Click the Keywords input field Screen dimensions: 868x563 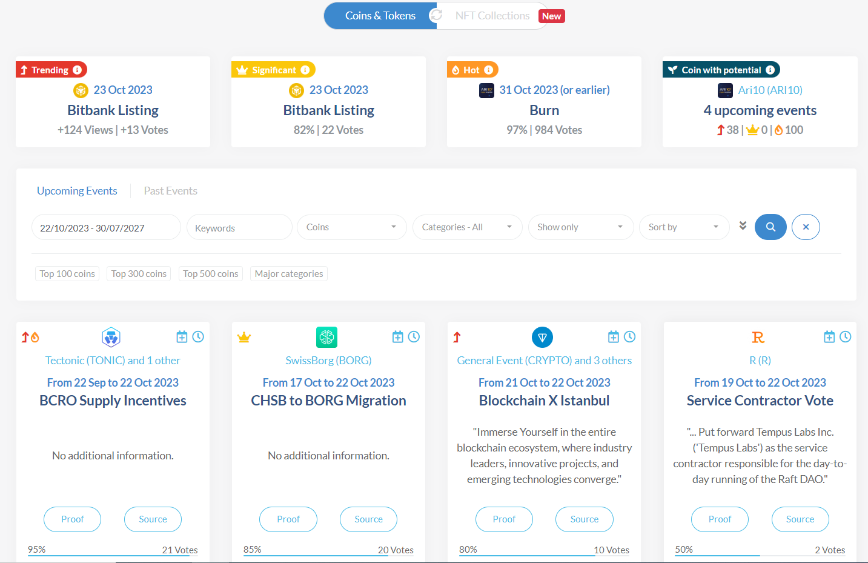239,227
